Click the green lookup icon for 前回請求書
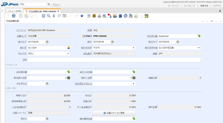Image resolution: width=223 pixels, height=123 pixels. (69, 72)
